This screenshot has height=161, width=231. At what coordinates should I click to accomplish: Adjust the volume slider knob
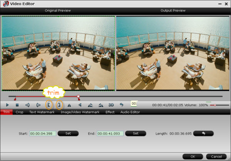coord(215,105)
